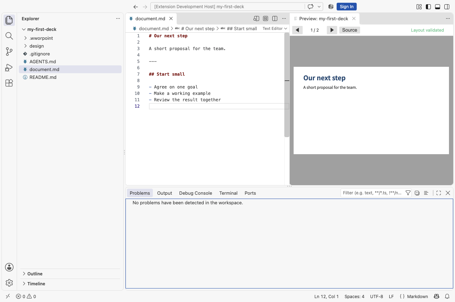Switch to the Debug Console tab

pos(196,193)
